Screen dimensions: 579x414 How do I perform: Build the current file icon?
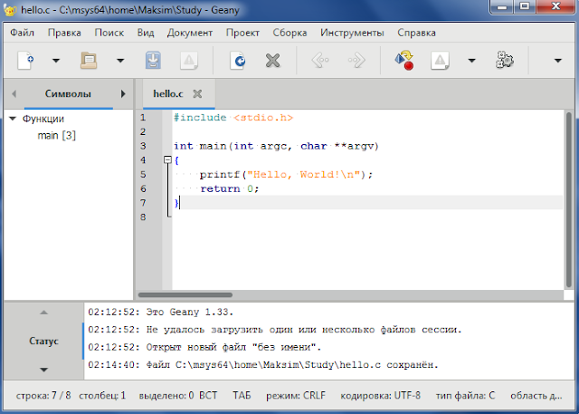tap(440, 61)
